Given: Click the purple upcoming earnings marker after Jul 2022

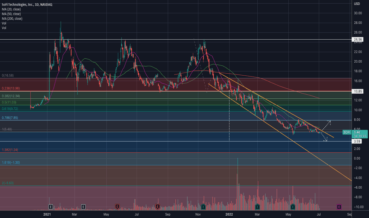Looking at the screenshot, I should pos(339,207).
